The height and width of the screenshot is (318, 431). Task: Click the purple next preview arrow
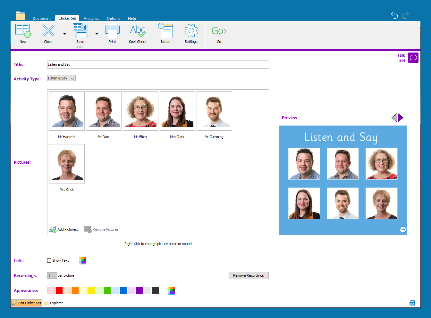pos(401,118)
